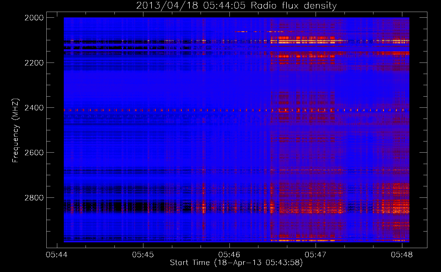Click the 2600 frequency tick label
This screenshot has height=272, width=441.
click(x=34, y=153)
